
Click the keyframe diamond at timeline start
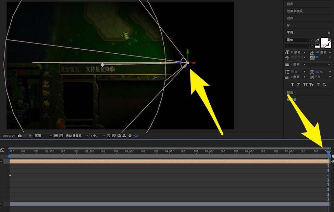coord(10,175)
